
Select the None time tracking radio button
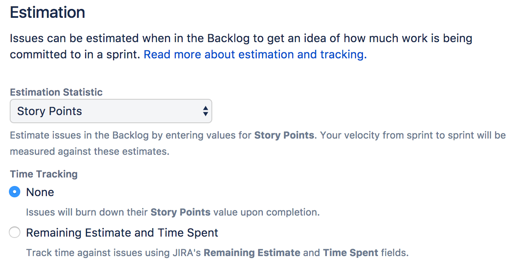click(x=15, y=192)
